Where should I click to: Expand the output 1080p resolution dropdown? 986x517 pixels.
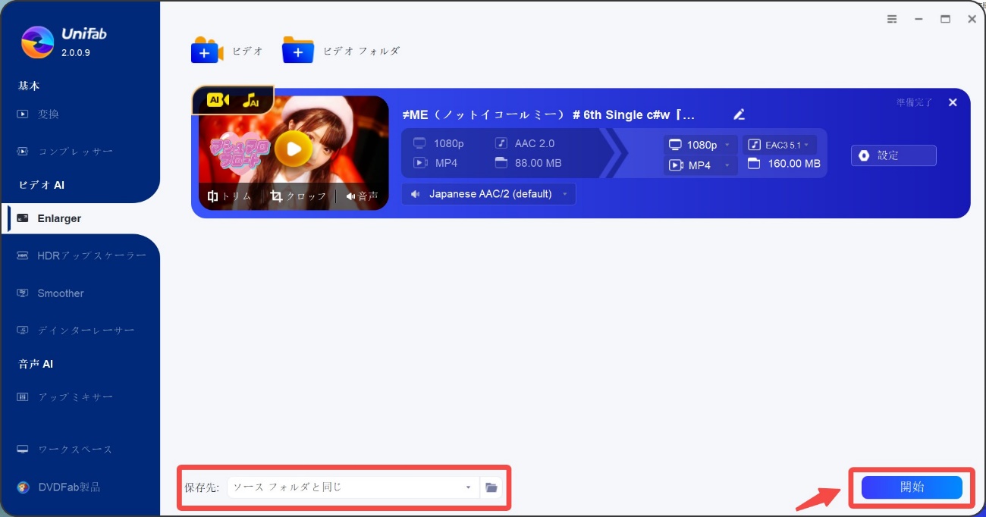[x=701, y=145]
